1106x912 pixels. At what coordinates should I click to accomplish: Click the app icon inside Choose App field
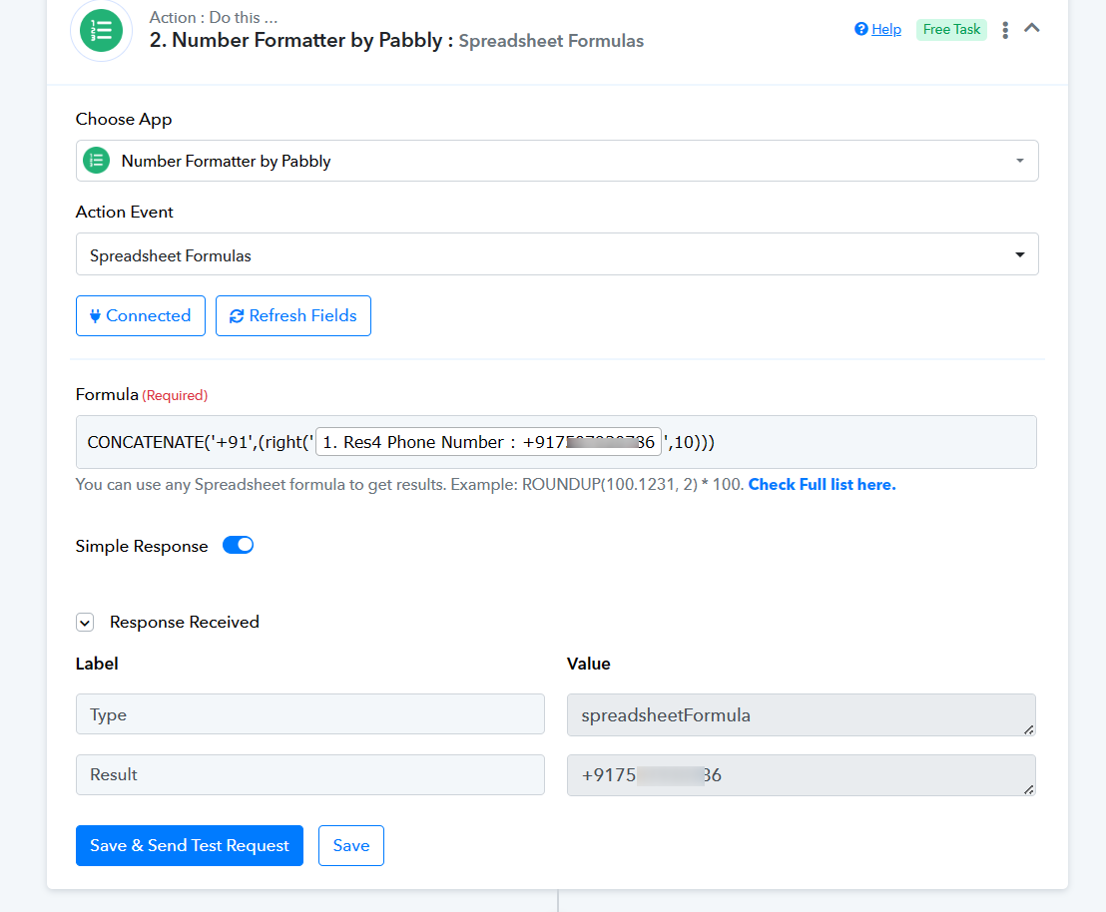(97, 160)
